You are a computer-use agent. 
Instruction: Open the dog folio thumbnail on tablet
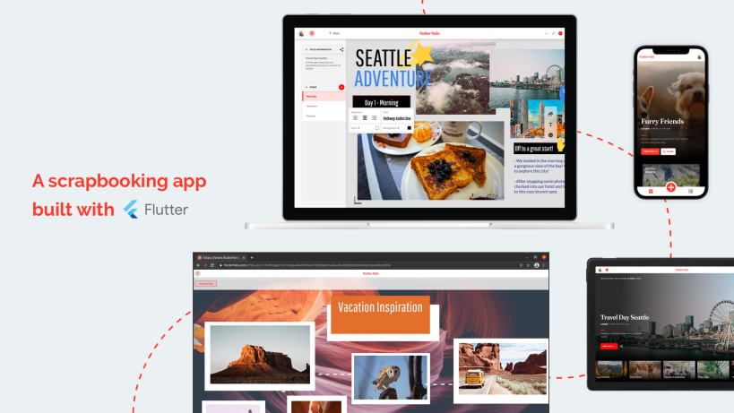pos(644,369)
